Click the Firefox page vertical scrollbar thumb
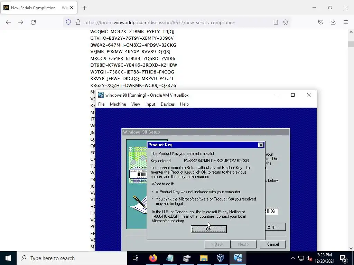The image size is (354, 265). 351,45
